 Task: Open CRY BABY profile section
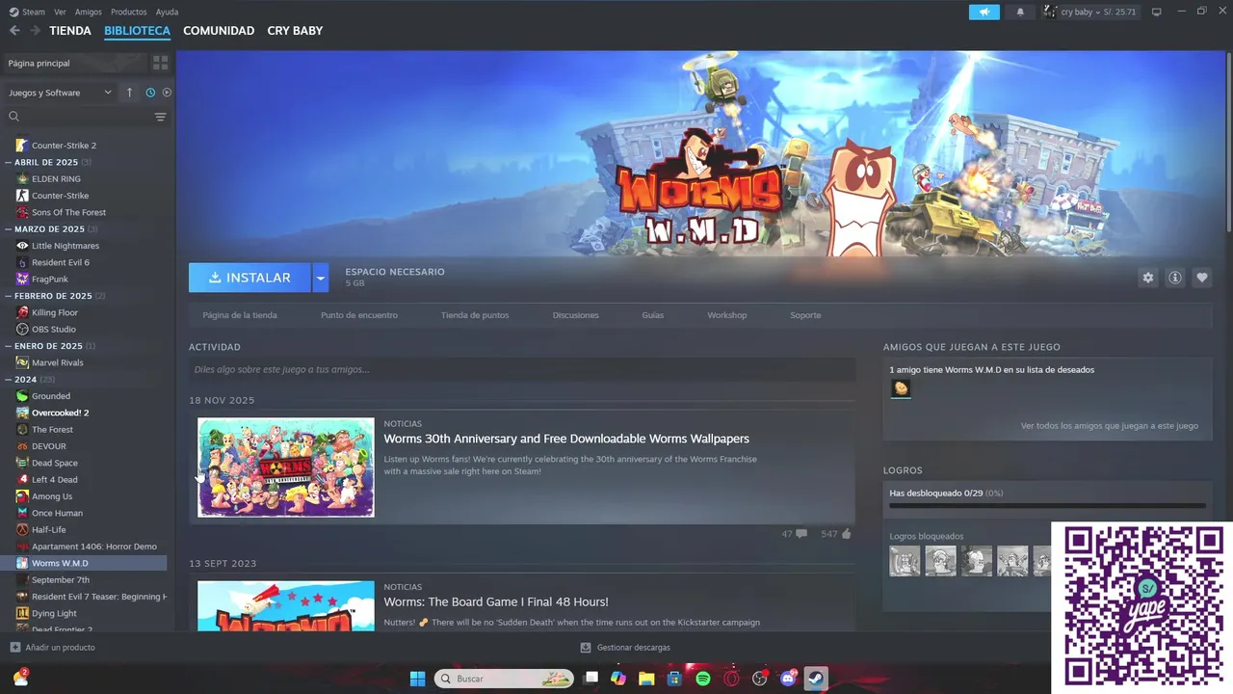[x=295, y=31]
